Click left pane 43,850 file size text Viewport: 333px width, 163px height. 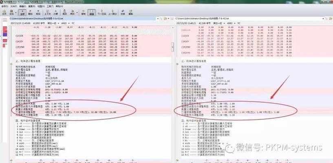coord(39,23)
